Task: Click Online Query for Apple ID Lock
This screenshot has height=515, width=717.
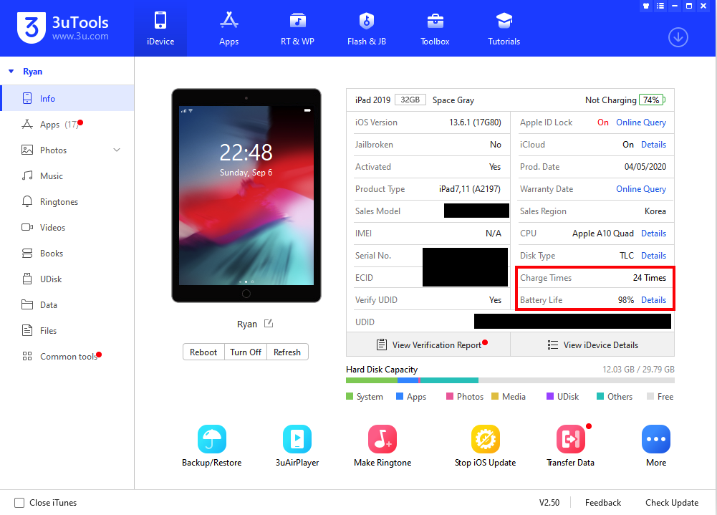Action: [640, 122]
